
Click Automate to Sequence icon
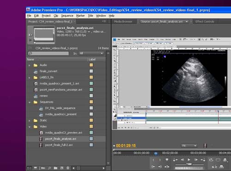[43, 168]
